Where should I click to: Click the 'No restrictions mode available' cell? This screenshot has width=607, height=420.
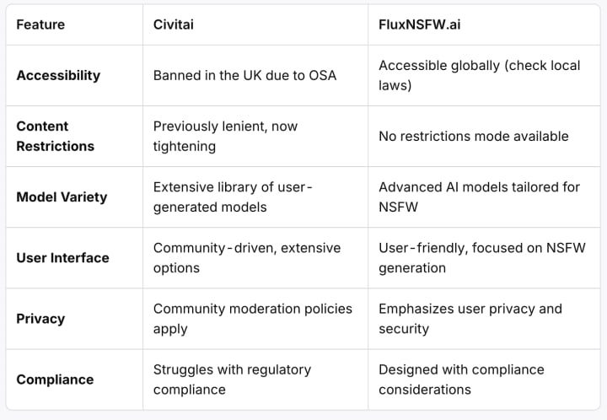(x=474, y=136)
